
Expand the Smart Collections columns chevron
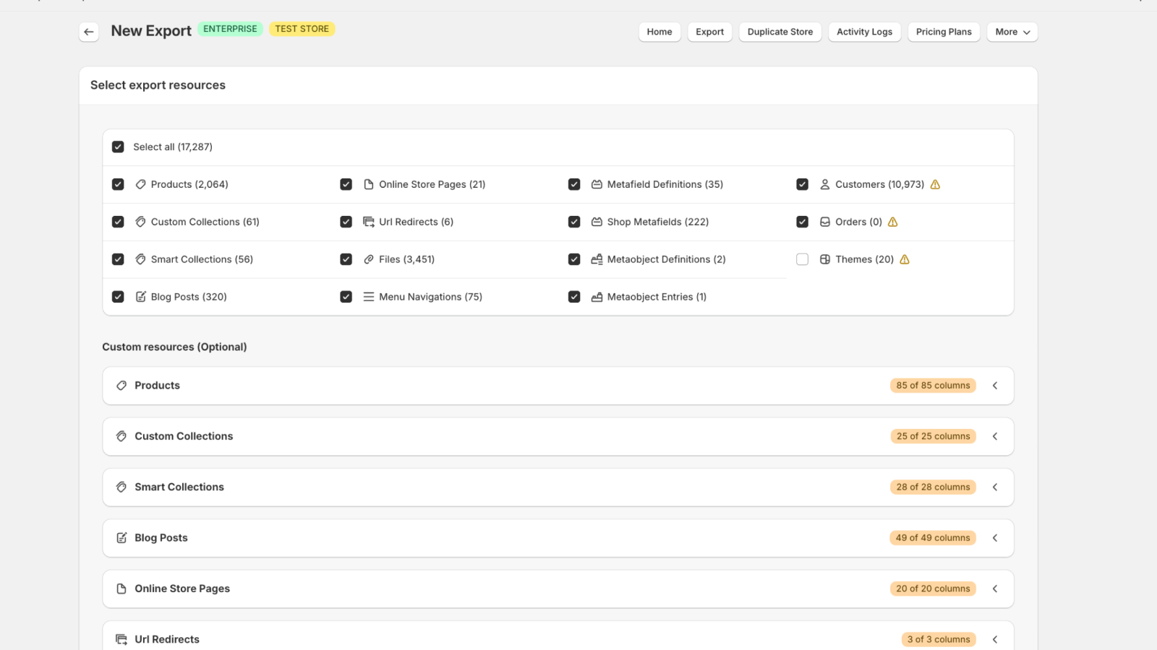[x=995, y=487]
